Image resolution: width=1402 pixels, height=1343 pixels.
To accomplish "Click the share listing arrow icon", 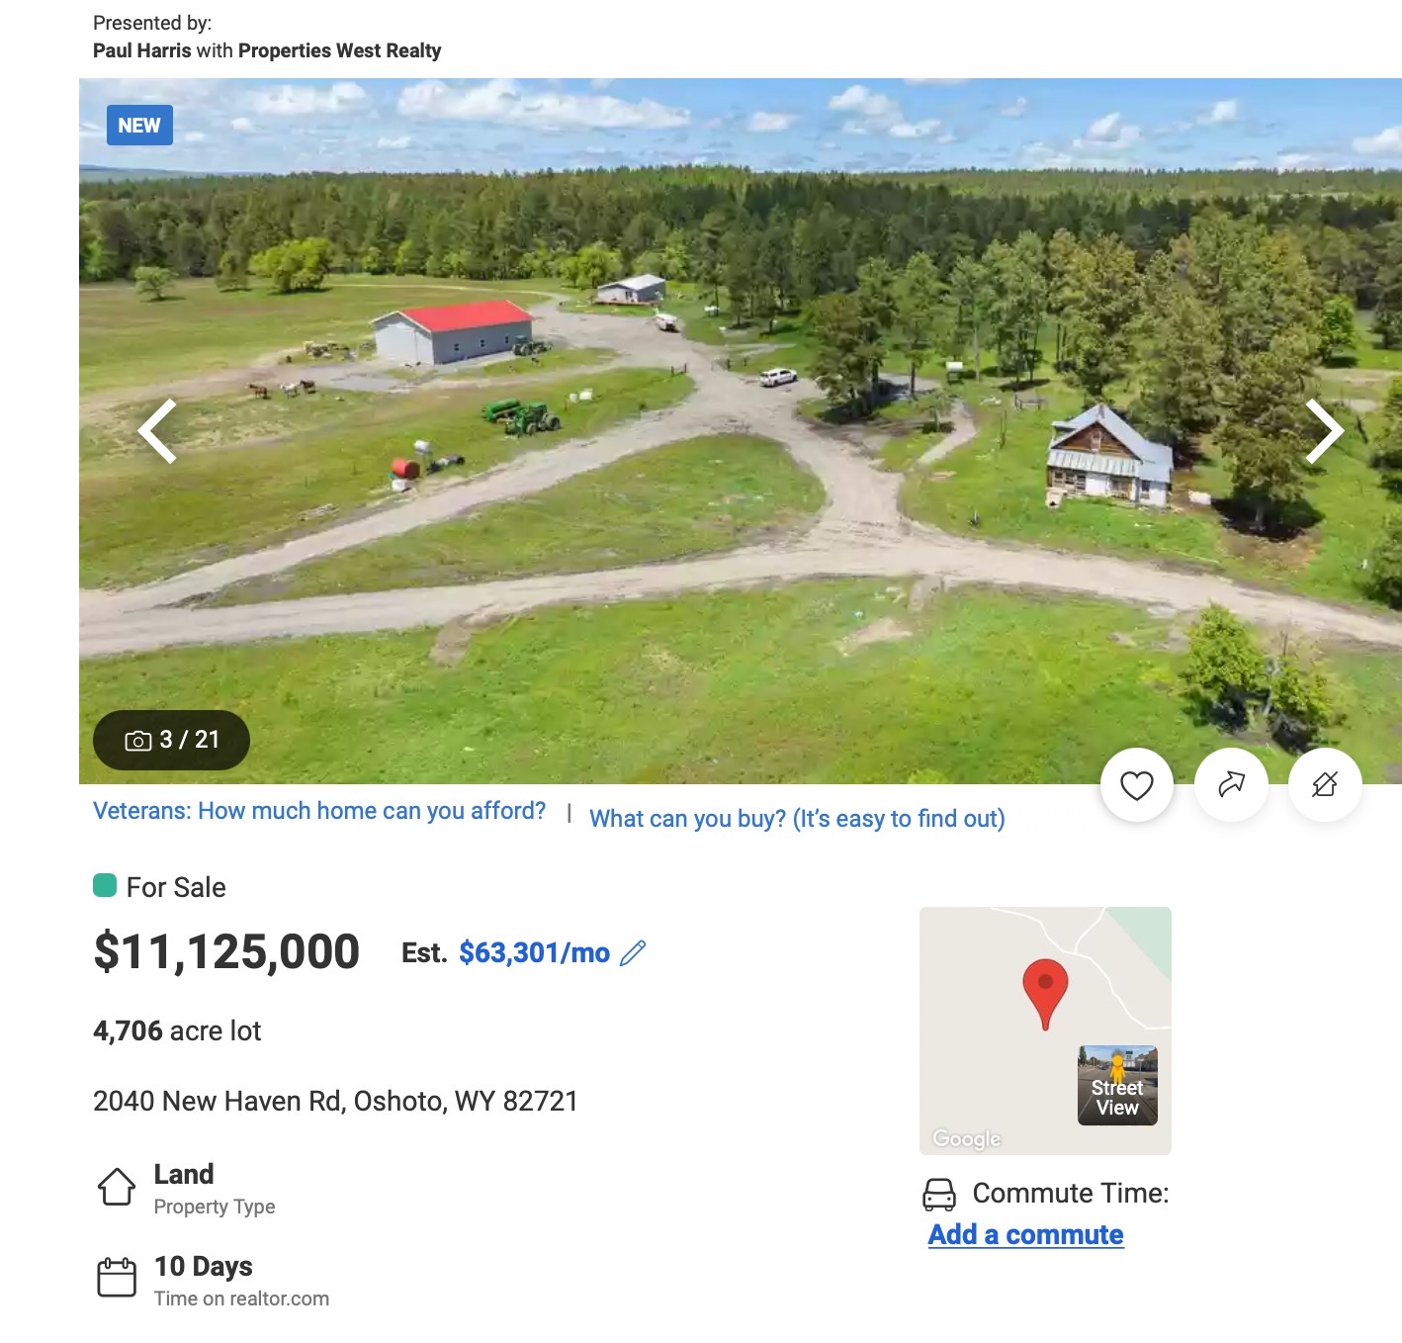I will [1231, 785].
